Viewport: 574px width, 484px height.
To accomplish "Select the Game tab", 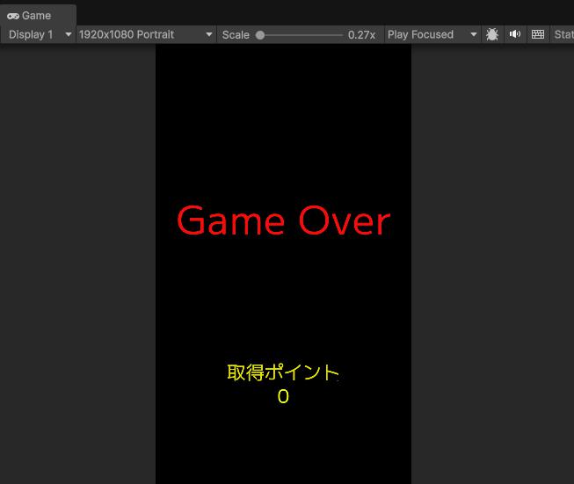I will (36, 16).
